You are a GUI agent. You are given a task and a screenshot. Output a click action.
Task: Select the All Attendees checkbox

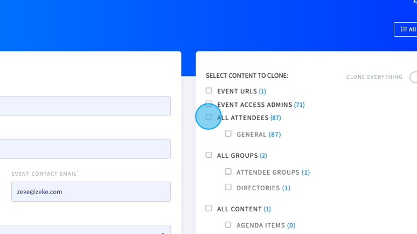click(208, 117)
